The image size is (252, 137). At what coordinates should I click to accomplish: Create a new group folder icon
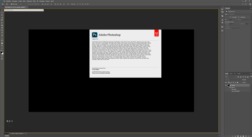243,136
